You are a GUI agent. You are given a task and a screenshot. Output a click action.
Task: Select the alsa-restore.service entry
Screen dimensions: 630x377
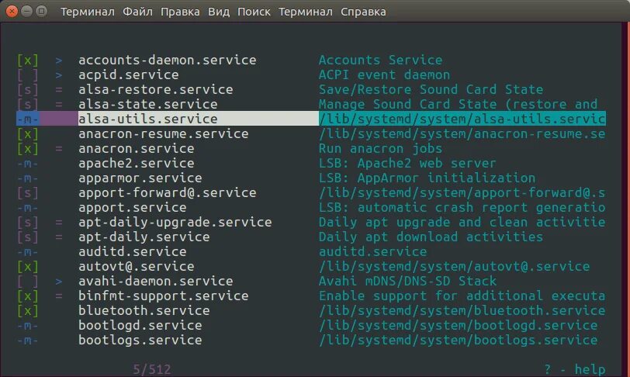(155, 90)
